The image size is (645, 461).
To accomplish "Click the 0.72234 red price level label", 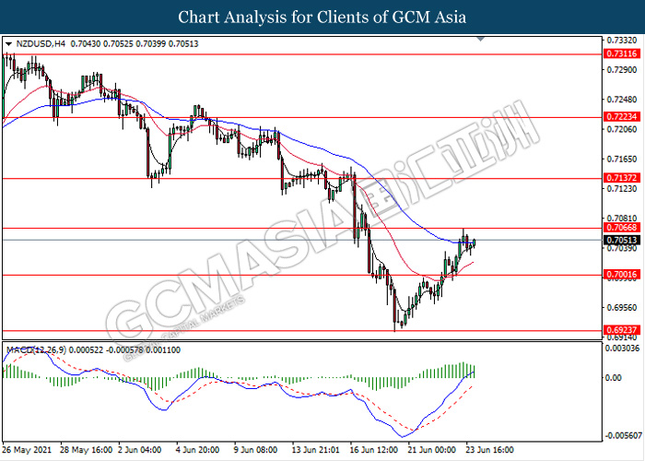I will [x=622, y=117].
